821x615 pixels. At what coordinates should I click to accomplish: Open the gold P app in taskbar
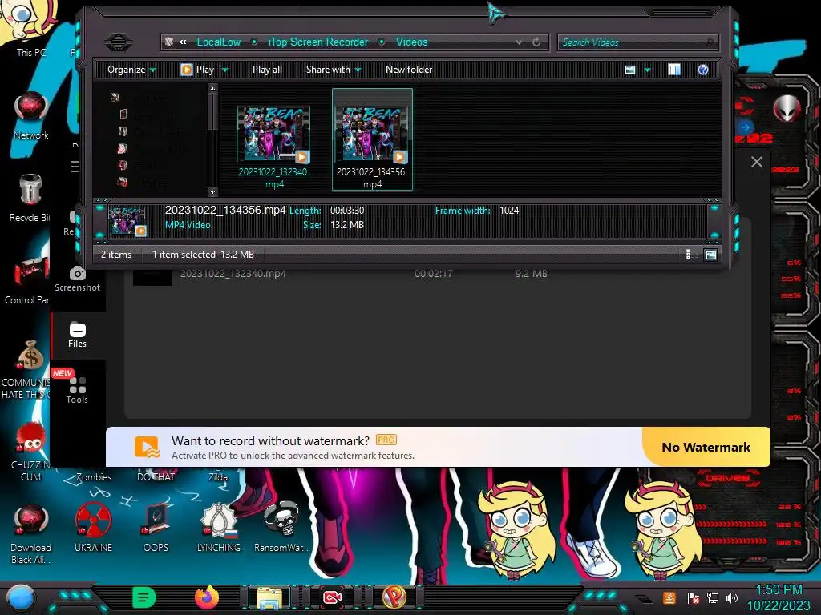click(394, 597)
